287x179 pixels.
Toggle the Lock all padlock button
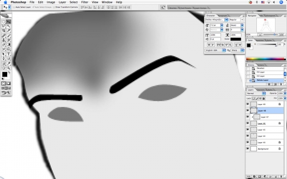pos(264,98)
